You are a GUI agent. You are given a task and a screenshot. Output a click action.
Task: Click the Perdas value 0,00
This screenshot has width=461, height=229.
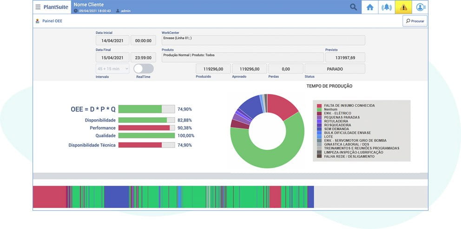285,69
